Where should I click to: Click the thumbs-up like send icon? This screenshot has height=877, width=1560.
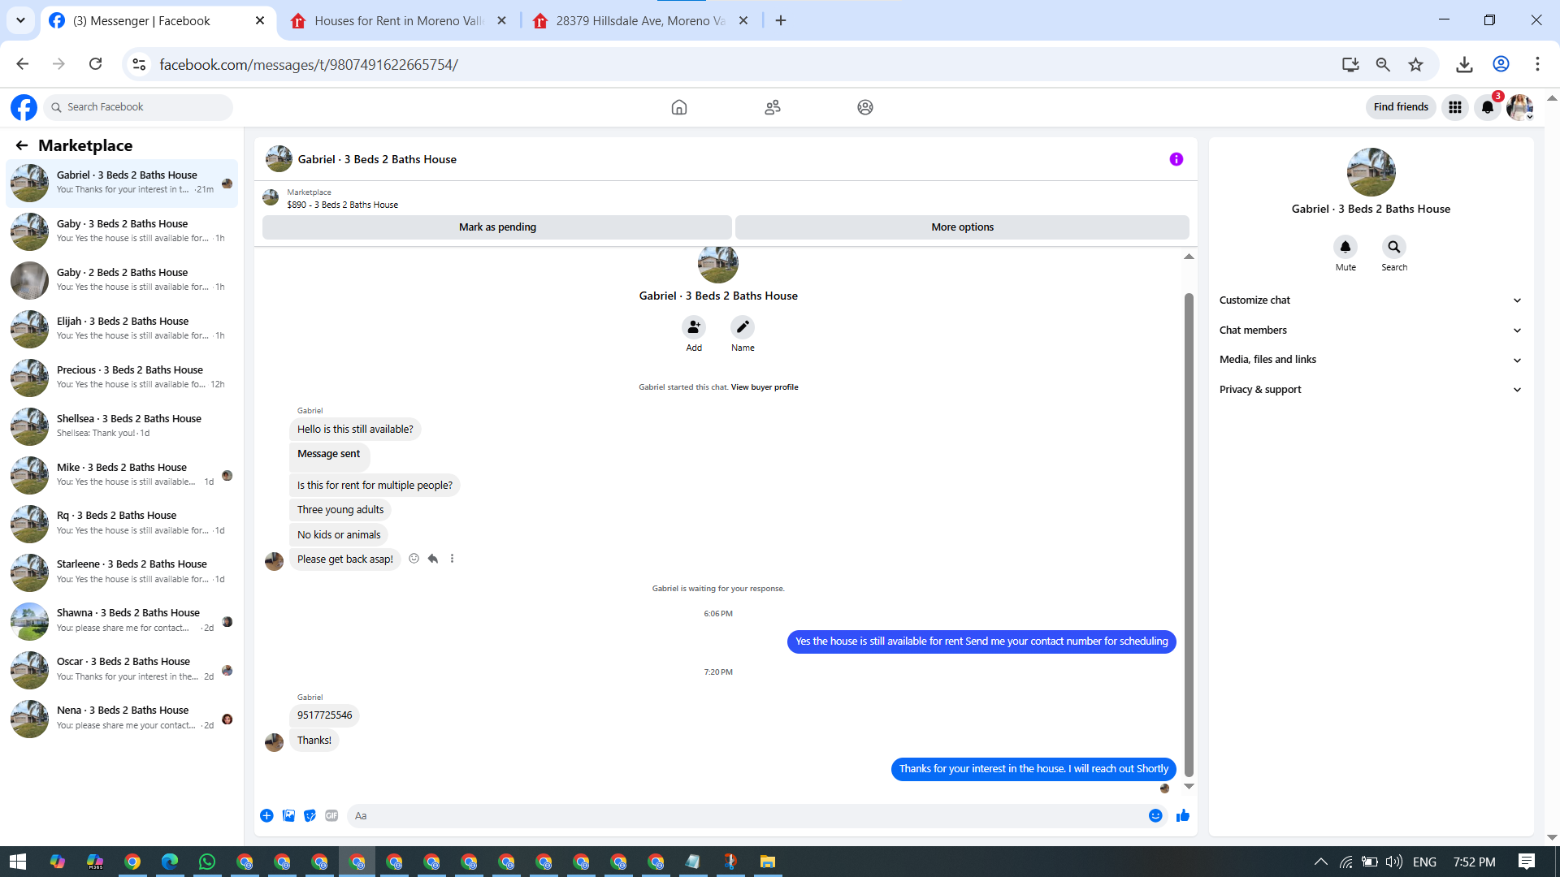click(1182, 815)
